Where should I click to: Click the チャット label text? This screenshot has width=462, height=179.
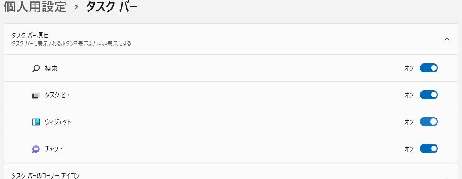tap(54, 149)
